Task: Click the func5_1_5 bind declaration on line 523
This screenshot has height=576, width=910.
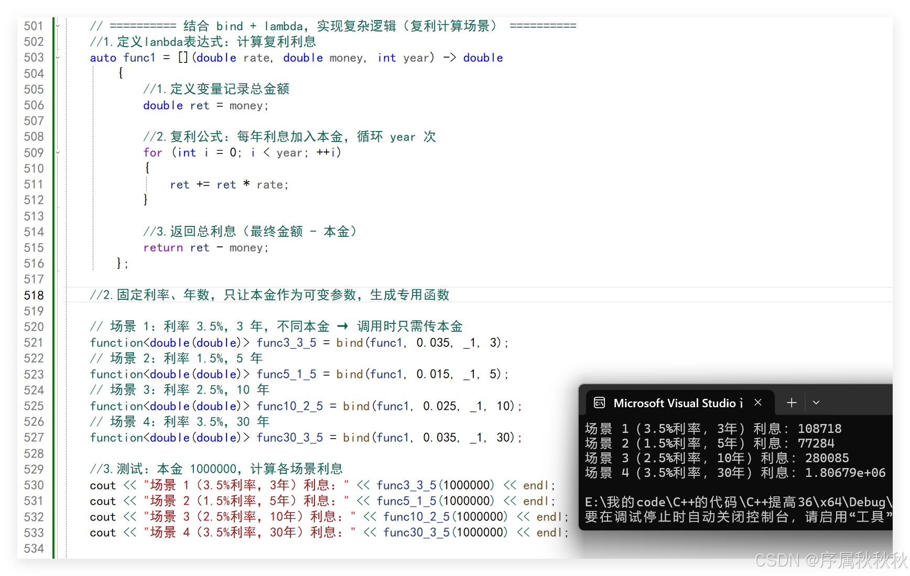Action: pyautogui.click(x=299, y=374)
